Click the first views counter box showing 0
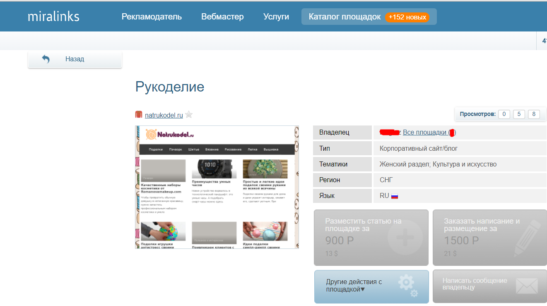547x306 pixels. point(504,114)
